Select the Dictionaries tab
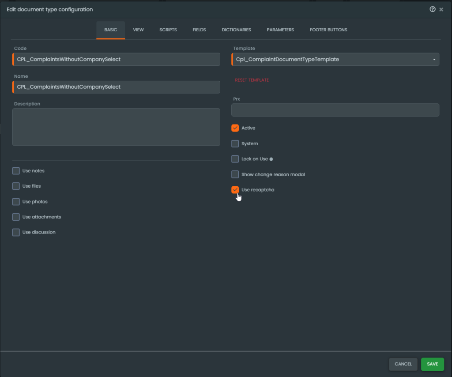The width and height of the screenshot is (452, 377). click(236, 30)
